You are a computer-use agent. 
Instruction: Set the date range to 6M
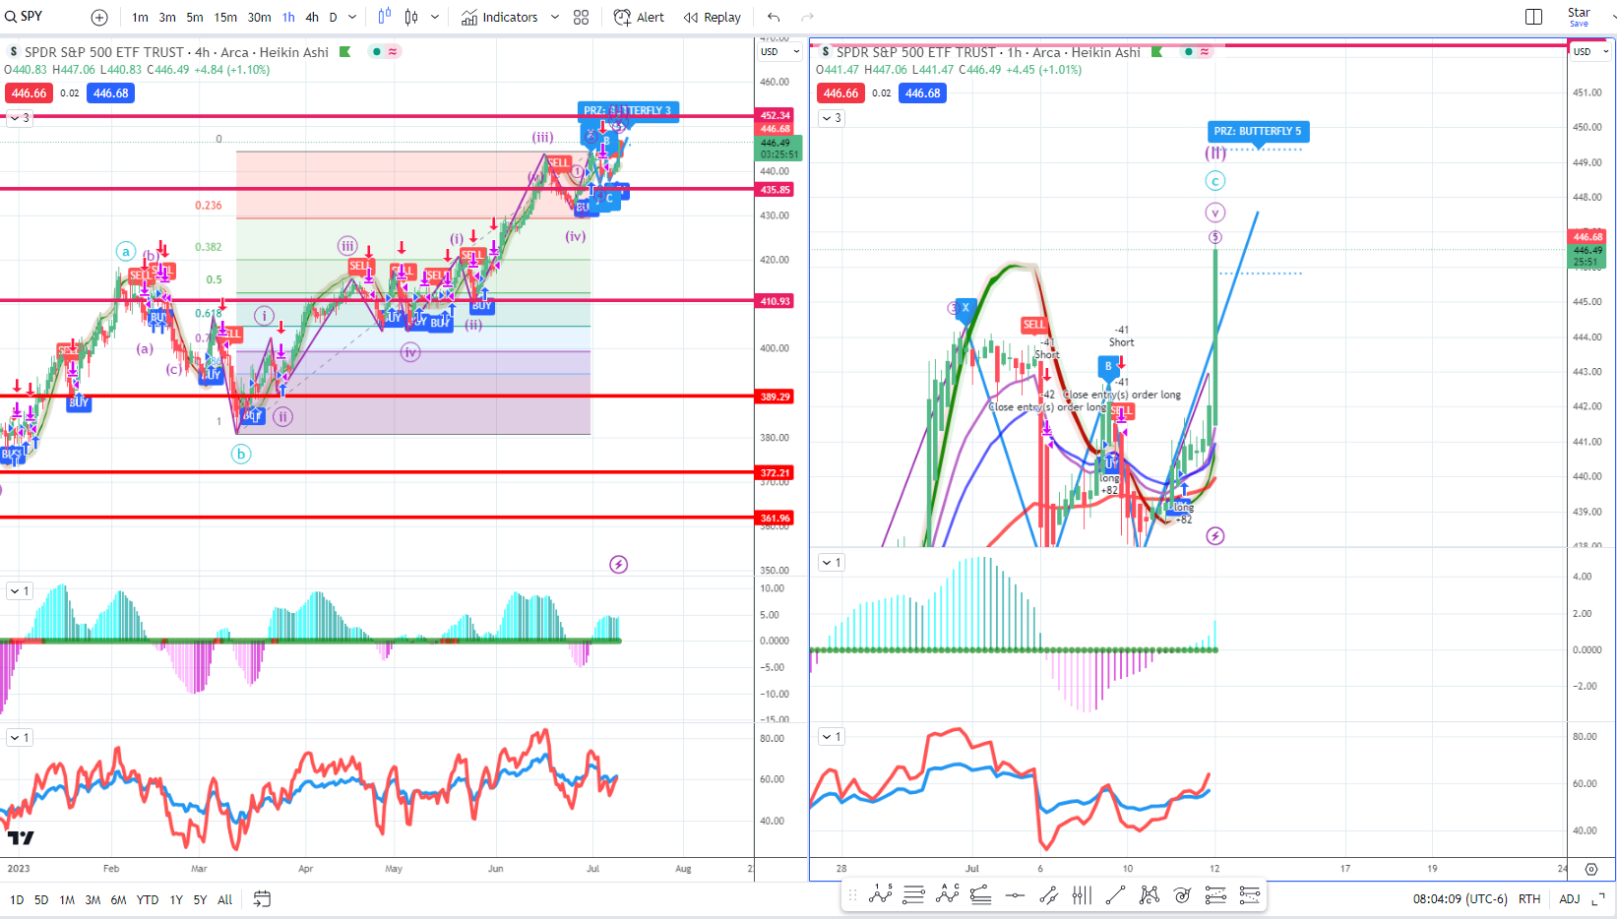(118, 899)
